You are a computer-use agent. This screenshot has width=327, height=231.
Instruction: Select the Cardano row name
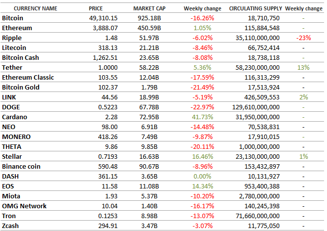click(x=15, y=117)
